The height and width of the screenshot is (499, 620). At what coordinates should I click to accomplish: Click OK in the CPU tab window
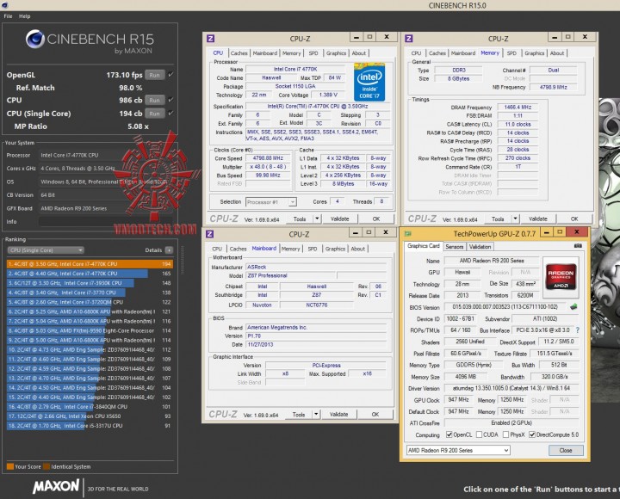(x=376, y=219)
